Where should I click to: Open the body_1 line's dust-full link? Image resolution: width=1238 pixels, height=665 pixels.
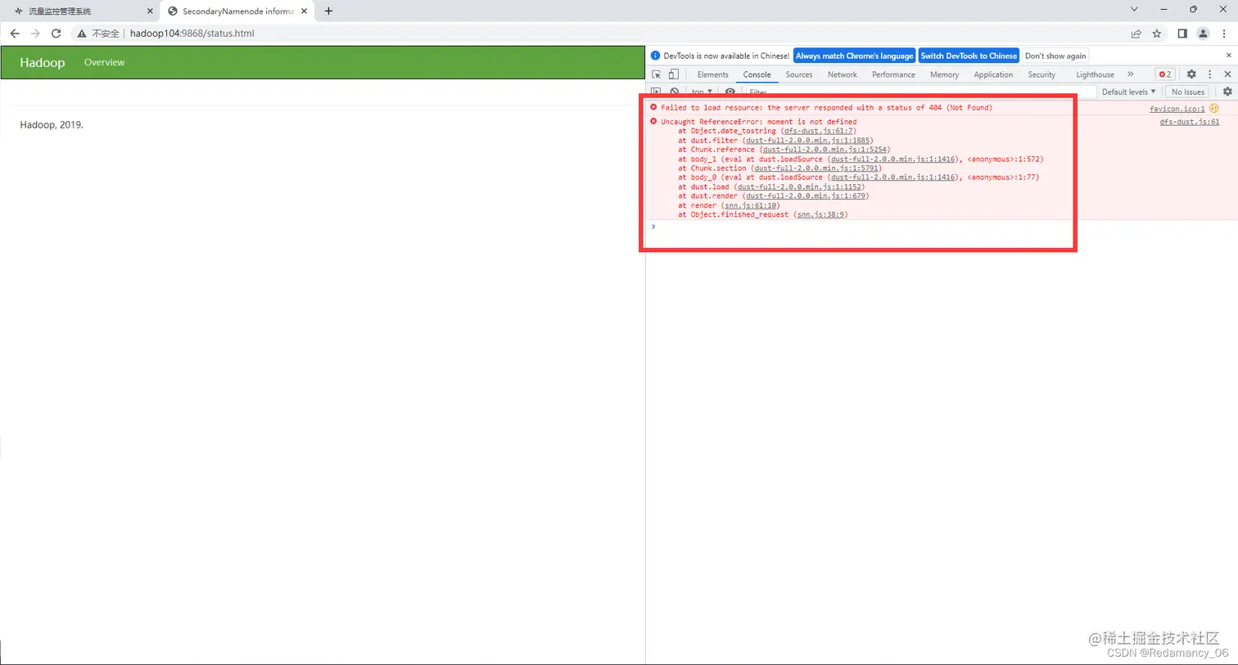coord(893,160)
